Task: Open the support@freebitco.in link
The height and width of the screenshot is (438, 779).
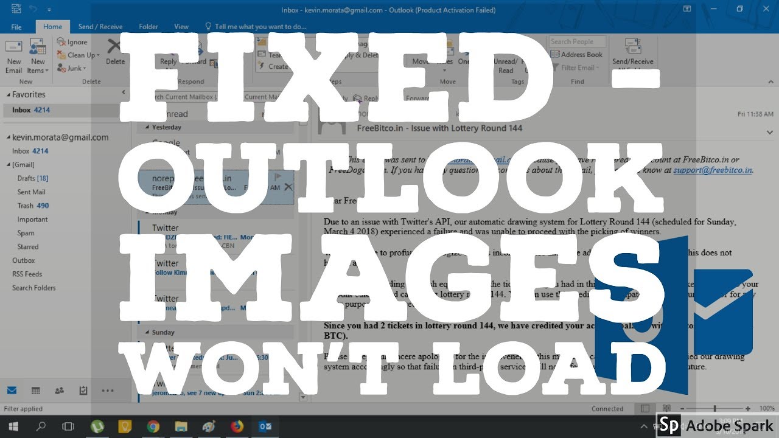Action: pyautogui.click(x=713, y=170)
